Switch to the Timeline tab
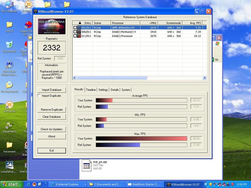251x188 pixels. pos(91,90)
